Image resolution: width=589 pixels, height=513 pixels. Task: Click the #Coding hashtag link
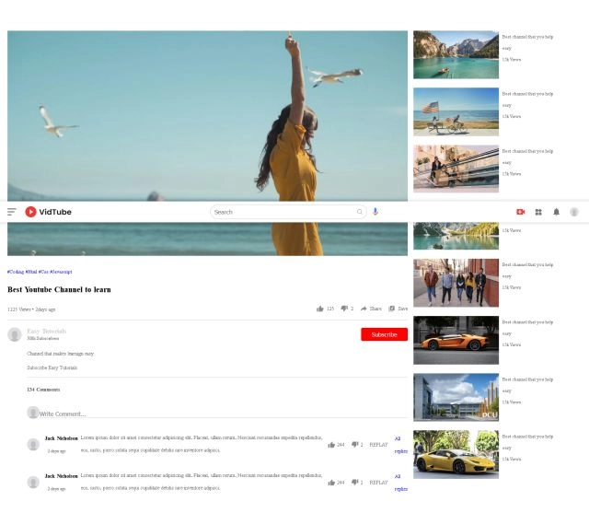pyautogui.click(x=16, y=272)
